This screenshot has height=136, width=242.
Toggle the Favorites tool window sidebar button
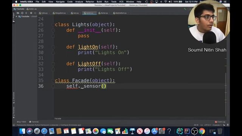[x=14, y=113]
